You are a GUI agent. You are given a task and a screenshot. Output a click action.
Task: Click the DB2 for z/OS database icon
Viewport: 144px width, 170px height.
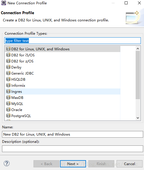pos(8,61)
